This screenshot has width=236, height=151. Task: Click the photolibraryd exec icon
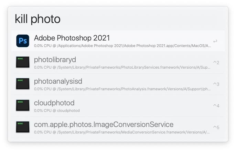tap(23, 62)
